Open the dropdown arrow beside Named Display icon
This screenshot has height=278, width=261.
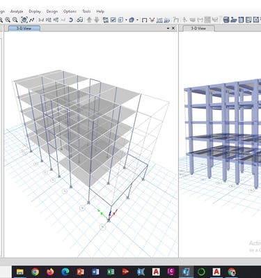coord(126,20)
